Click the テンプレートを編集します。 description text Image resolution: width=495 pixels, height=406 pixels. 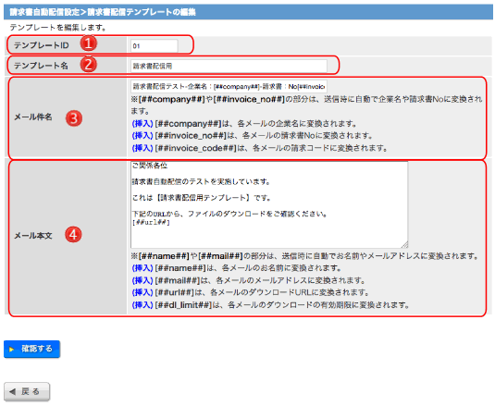[57, 28]
